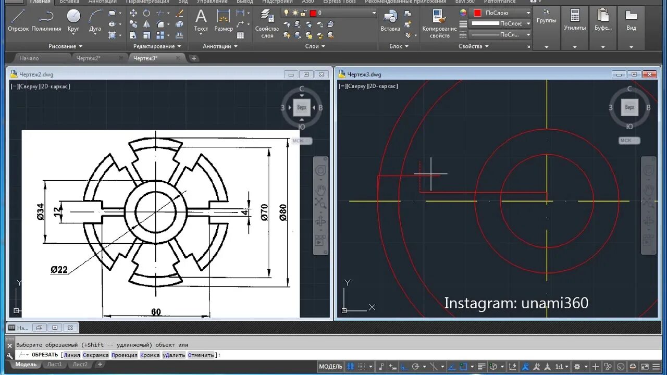Click the Explode tool icon
Image resolution: width=667 pixels, height=375 pixels.
click(179, 24)
